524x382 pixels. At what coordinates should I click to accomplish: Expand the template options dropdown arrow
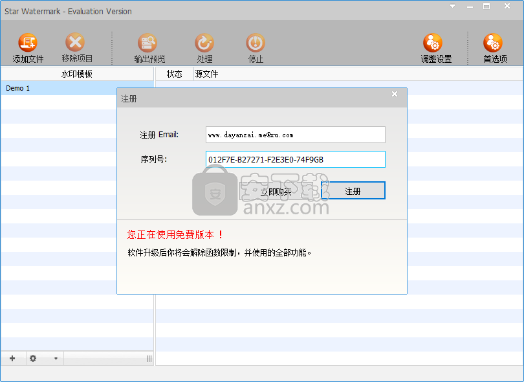pyautogui.click(x=56, y=359)
